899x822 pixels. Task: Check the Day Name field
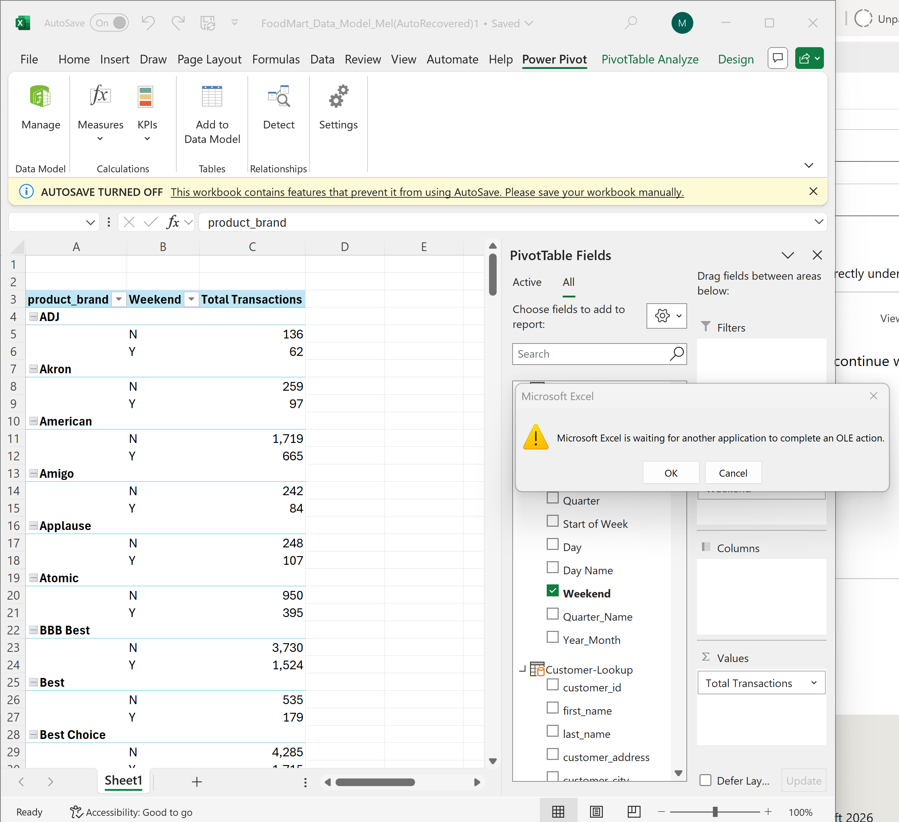point(553,567)
